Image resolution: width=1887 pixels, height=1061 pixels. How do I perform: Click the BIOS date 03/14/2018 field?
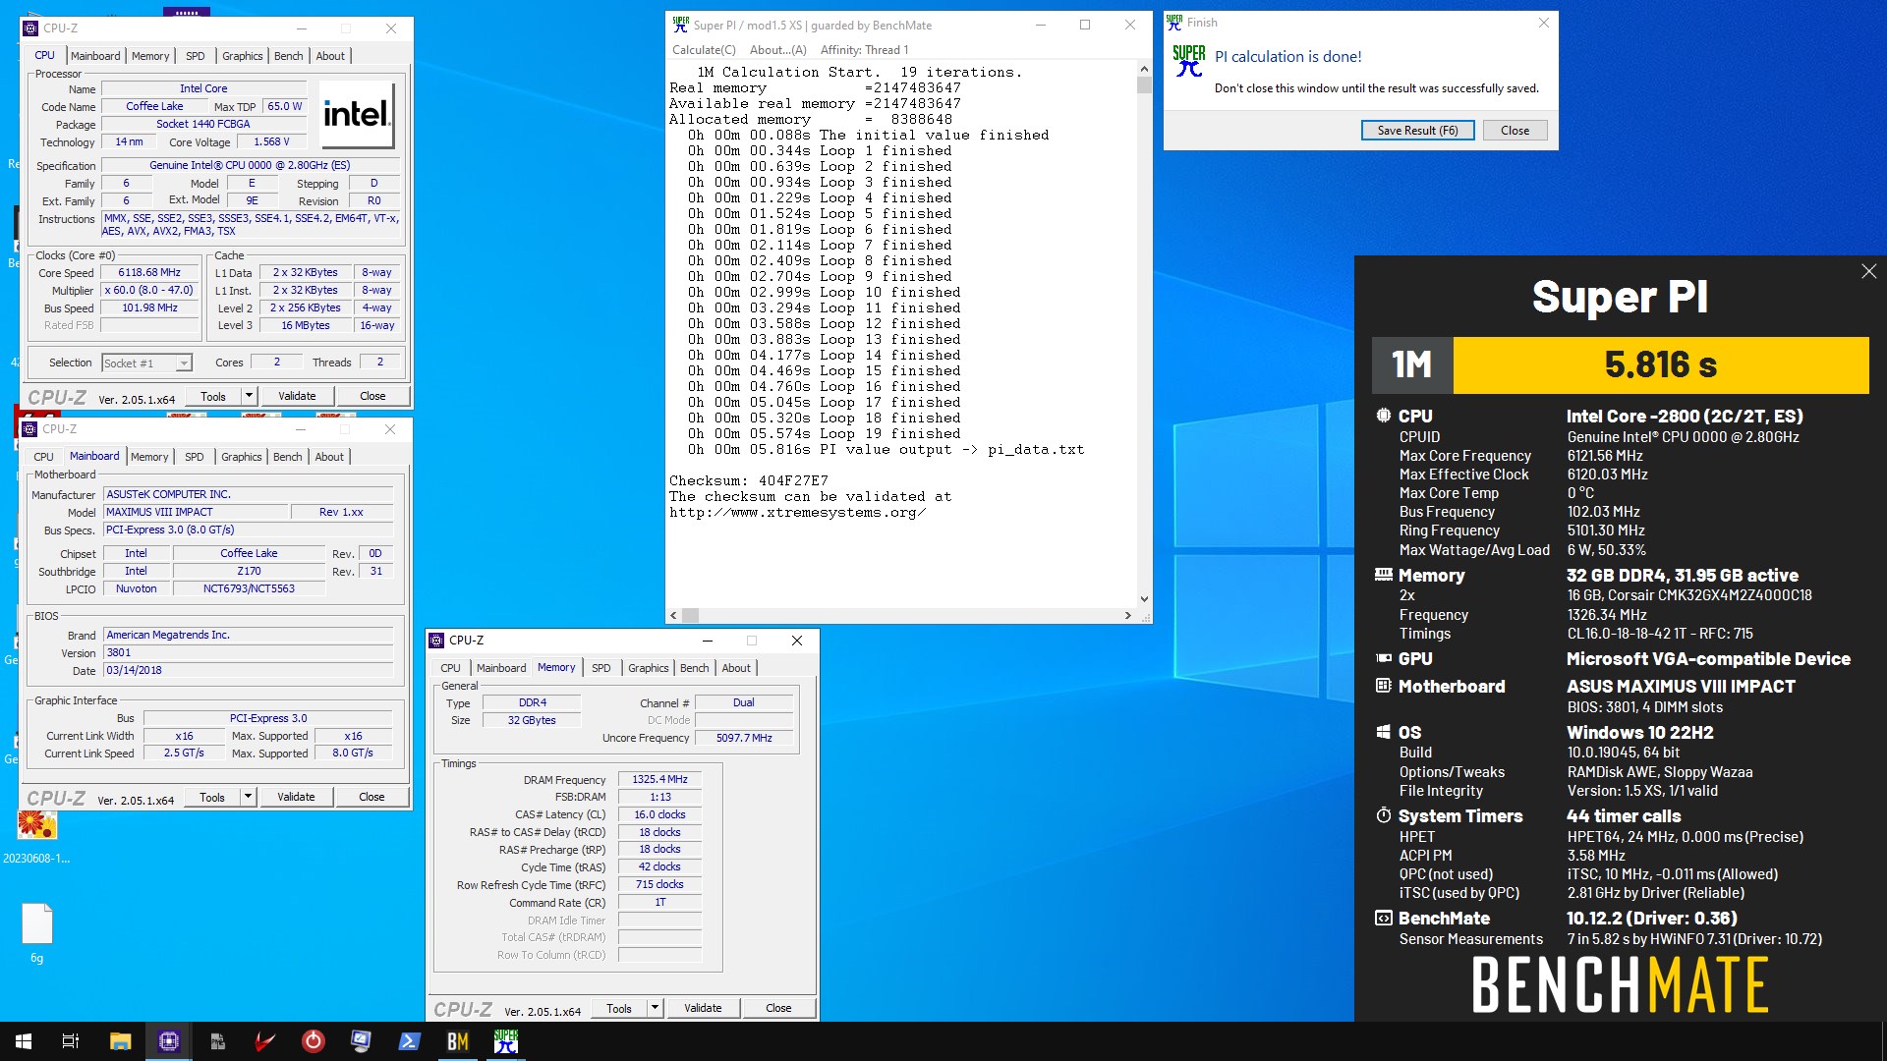248,670
